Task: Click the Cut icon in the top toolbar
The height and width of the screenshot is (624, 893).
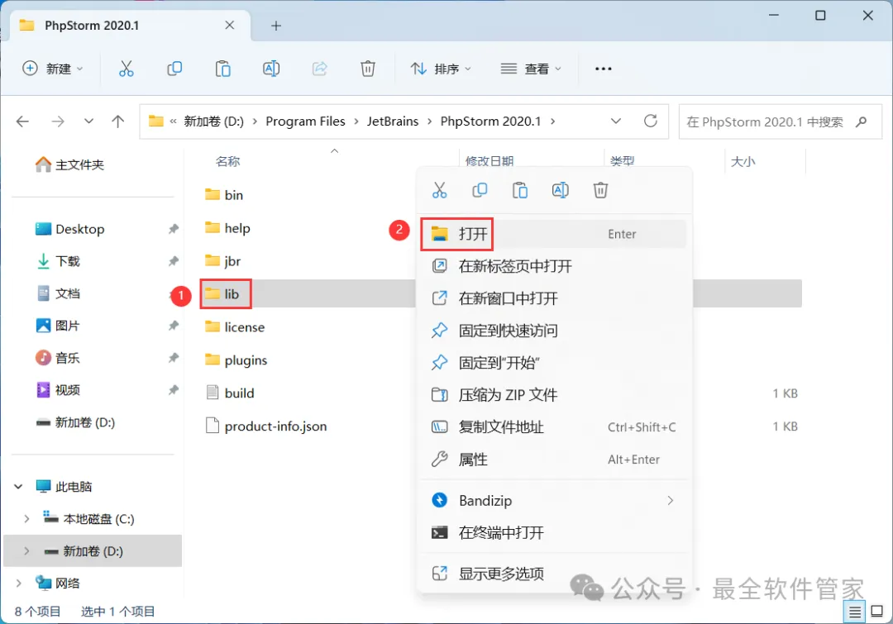Action: pyautogui.click(x=126, y=69)
